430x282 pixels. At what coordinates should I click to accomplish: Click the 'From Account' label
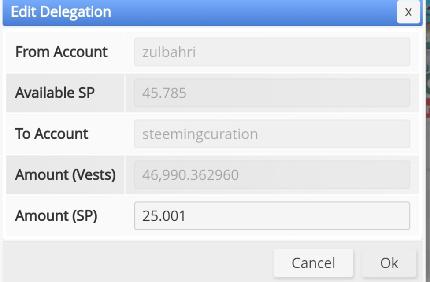click(x=61, y=52)
